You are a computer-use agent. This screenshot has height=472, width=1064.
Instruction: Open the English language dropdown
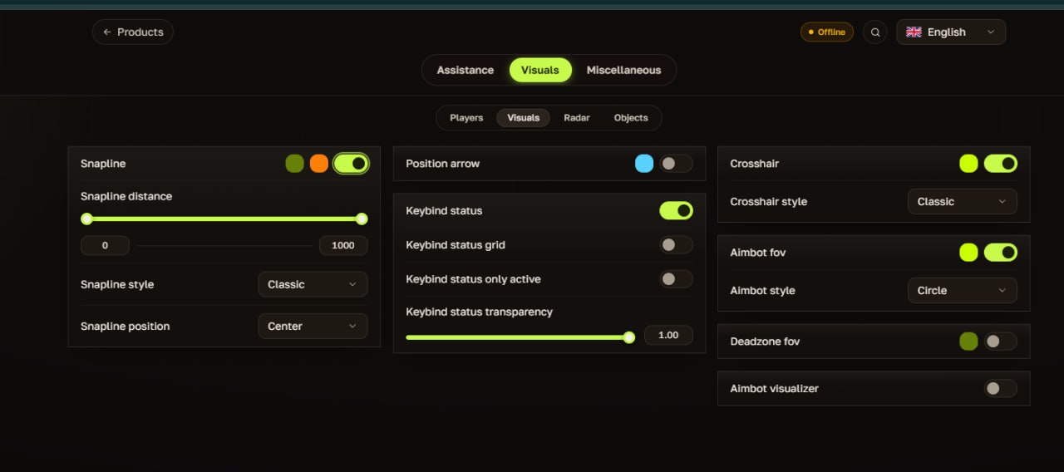(x=951, y=32)
